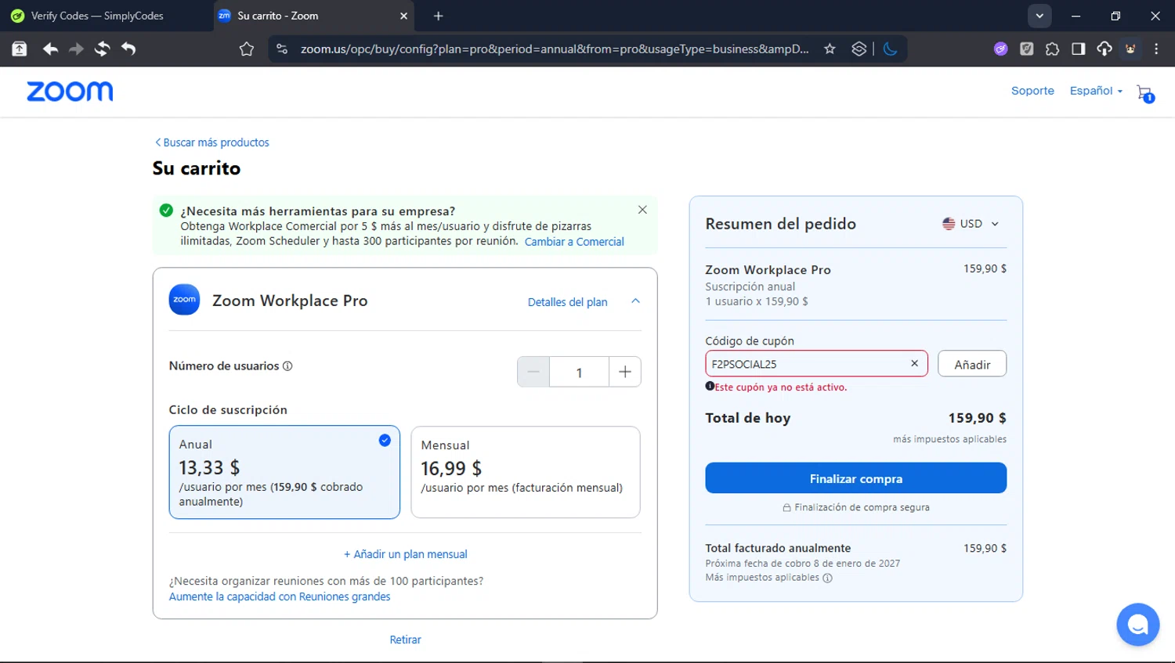
Task: Toggle the browser side panel
Action: [1078, 49]
